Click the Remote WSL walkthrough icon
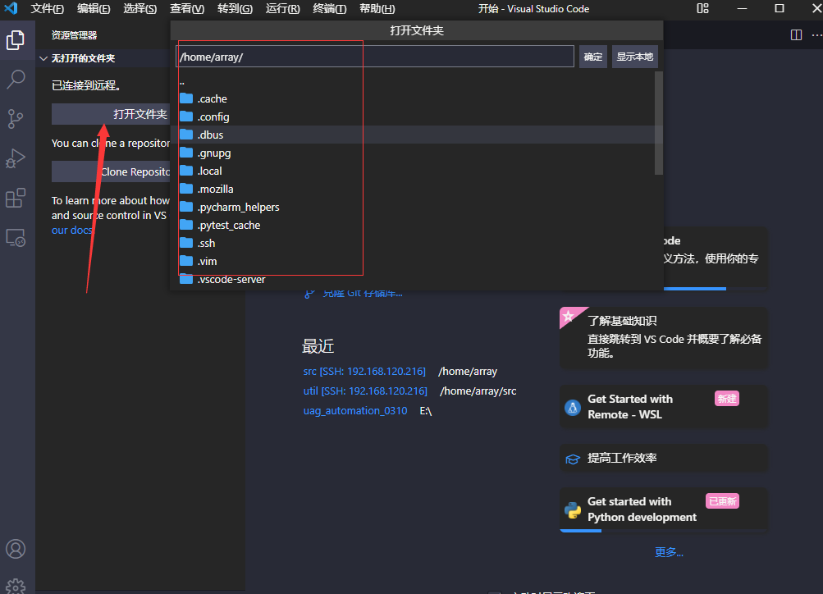The image size is (823, 594). pos(572,407)
